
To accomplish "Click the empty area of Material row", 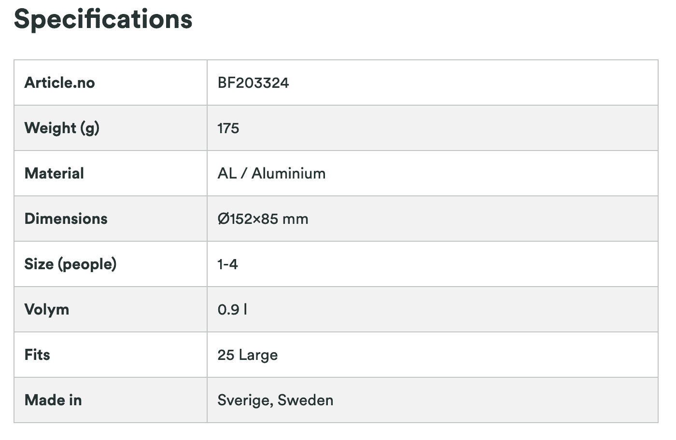I will coord(492,173).
